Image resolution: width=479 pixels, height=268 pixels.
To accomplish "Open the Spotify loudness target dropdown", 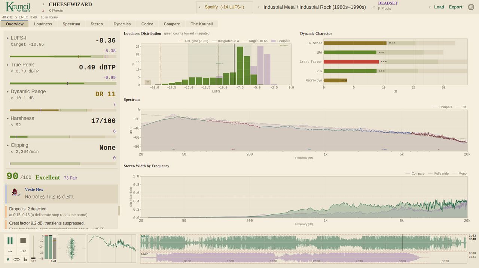I will click(225, 7).
